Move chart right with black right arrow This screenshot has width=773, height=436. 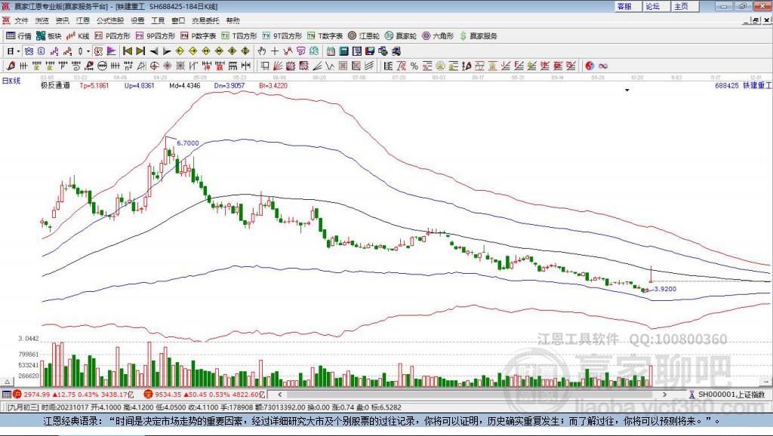(x=166, y=51)
